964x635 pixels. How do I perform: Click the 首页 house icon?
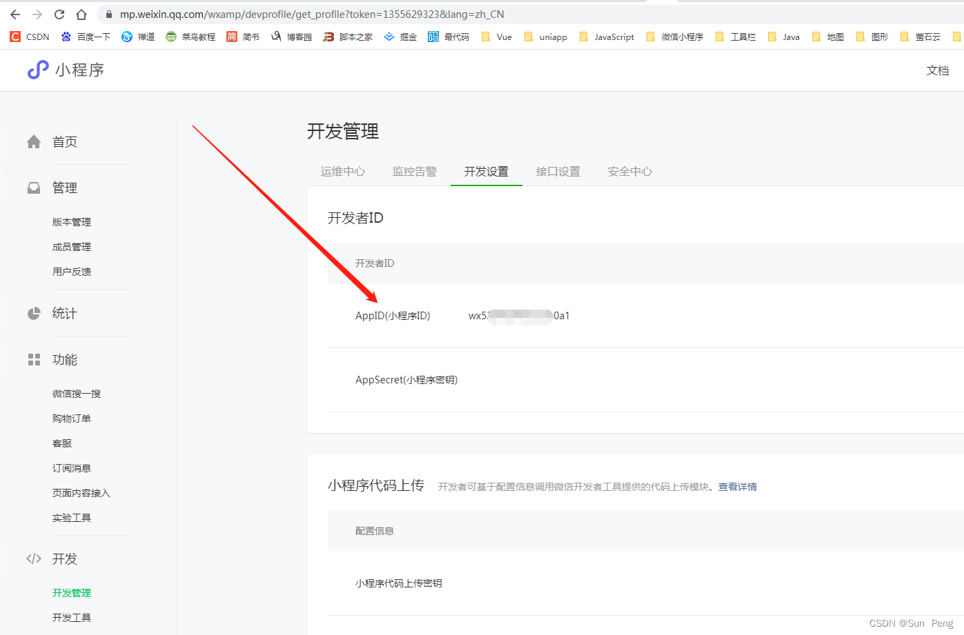pos(34,142)
